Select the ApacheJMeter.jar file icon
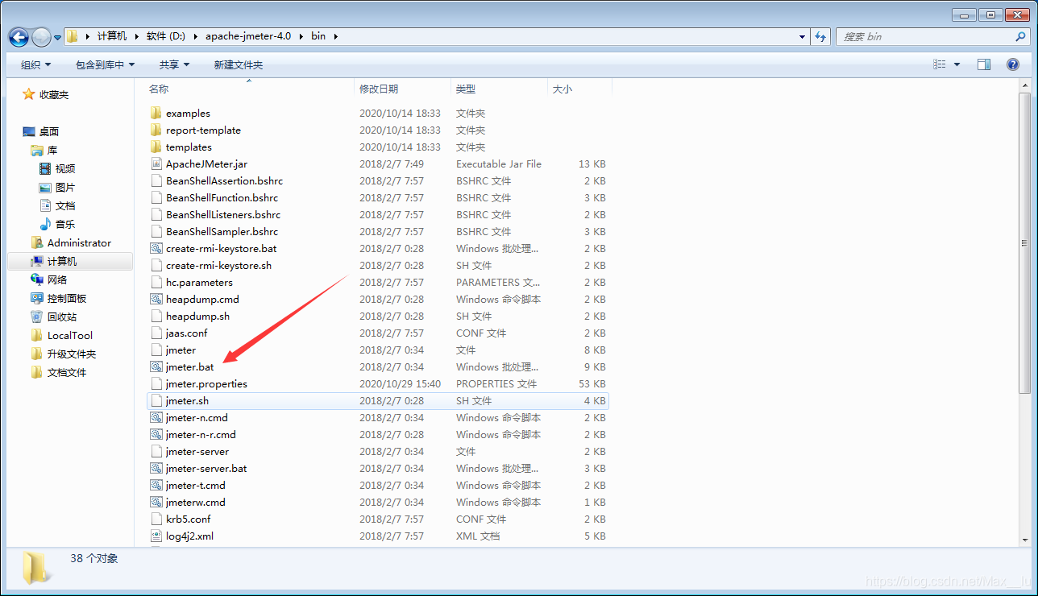The width and height of the screenshot is (1038, 596). click(x=156, y=163)
